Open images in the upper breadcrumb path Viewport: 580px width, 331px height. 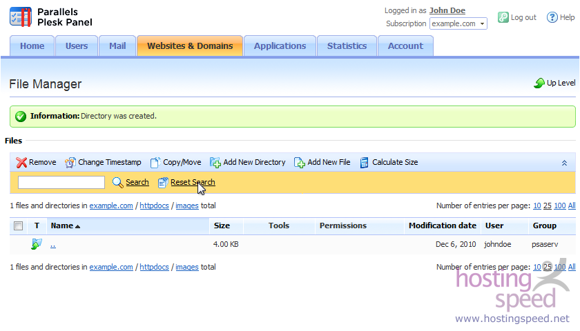click(x=187, y=205)
